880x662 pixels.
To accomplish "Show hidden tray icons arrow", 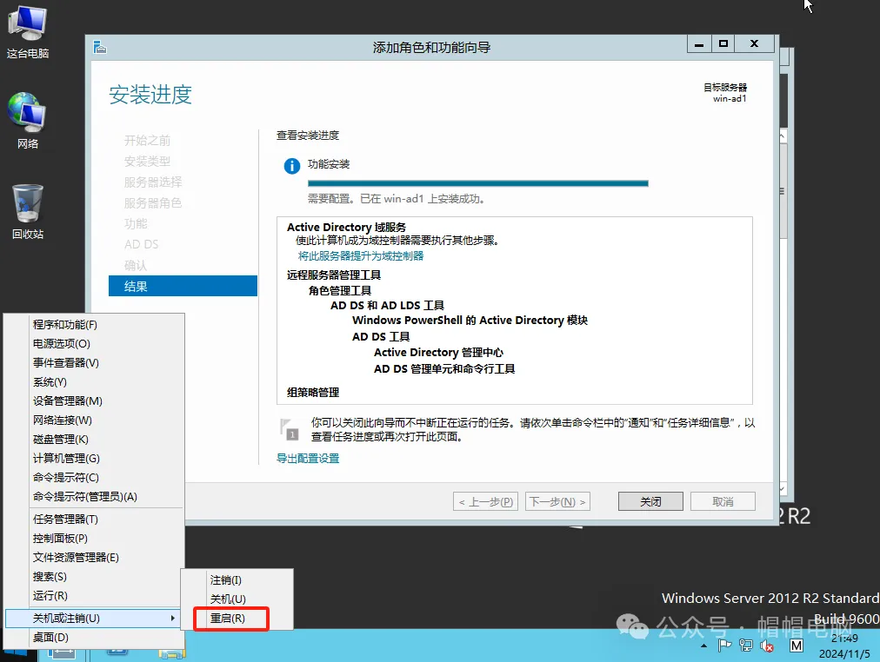I will (703, 647).
